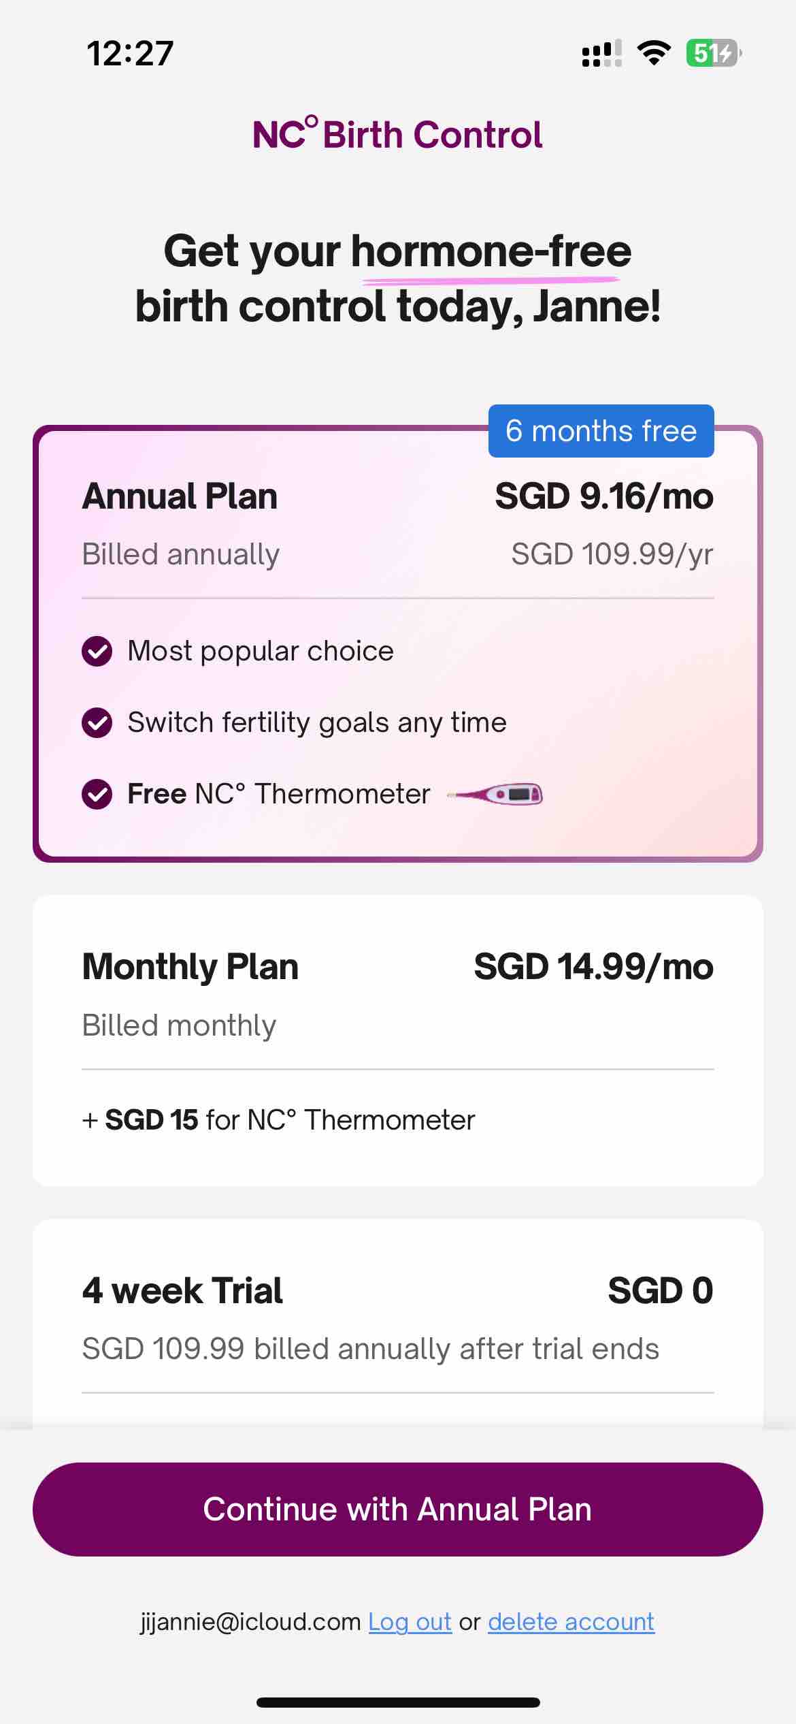Tap the SGD 9.16/mo price
This screenshot has height=1724, width=796.
click(x=603, y=496)
